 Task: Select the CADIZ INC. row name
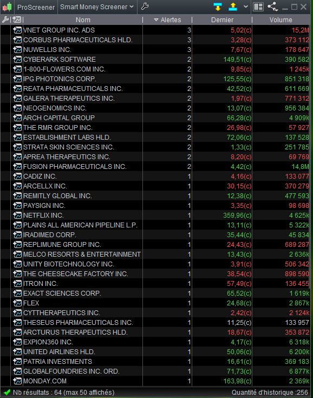40,177
